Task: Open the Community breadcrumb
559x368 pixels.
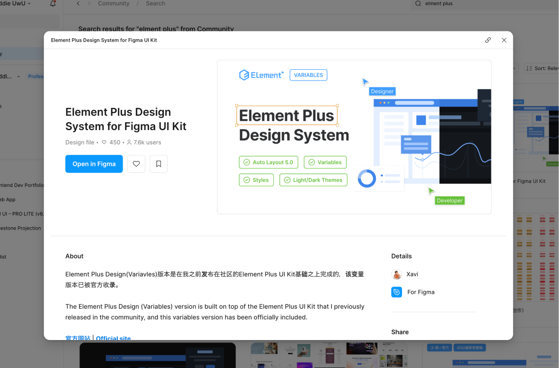Action: [114, 3]
